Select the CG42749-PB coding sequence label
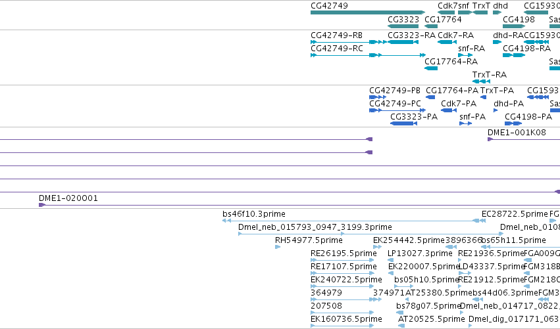The image size is (560, 329). tap(395, 91)
